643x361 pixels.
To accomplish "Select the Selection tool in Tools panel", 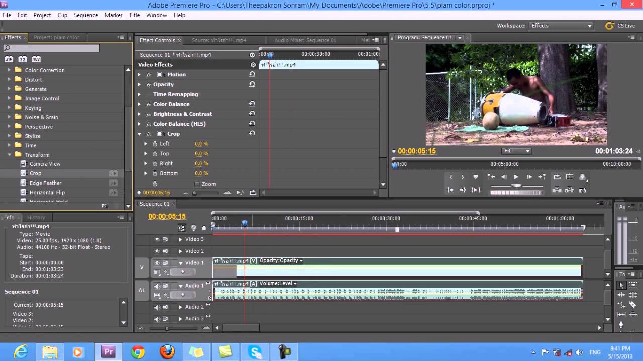I will [x=621, y=285].
